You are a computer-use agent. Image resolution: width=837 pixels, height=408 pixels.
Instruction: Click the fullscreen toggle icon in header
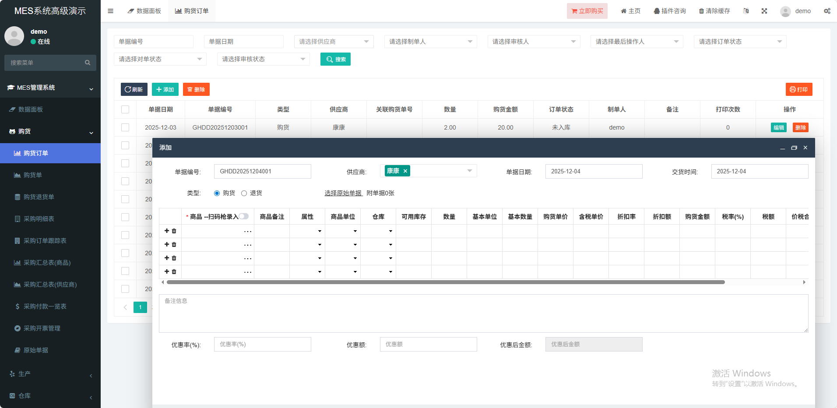click(x=764, y=11)
